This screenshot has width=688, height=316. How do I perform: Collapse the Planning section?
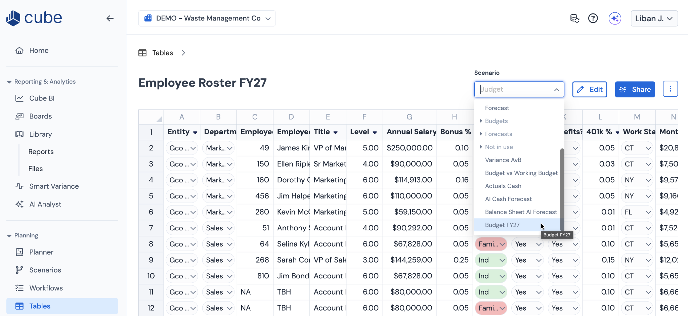9,236
